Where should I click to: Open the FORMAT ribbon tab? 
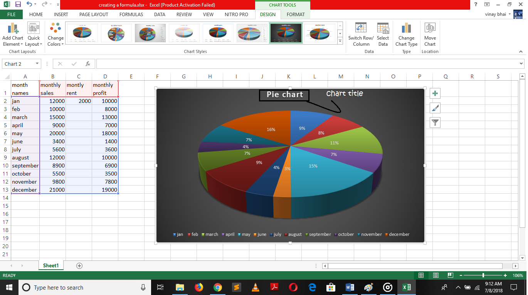click(x=296, y=15)
